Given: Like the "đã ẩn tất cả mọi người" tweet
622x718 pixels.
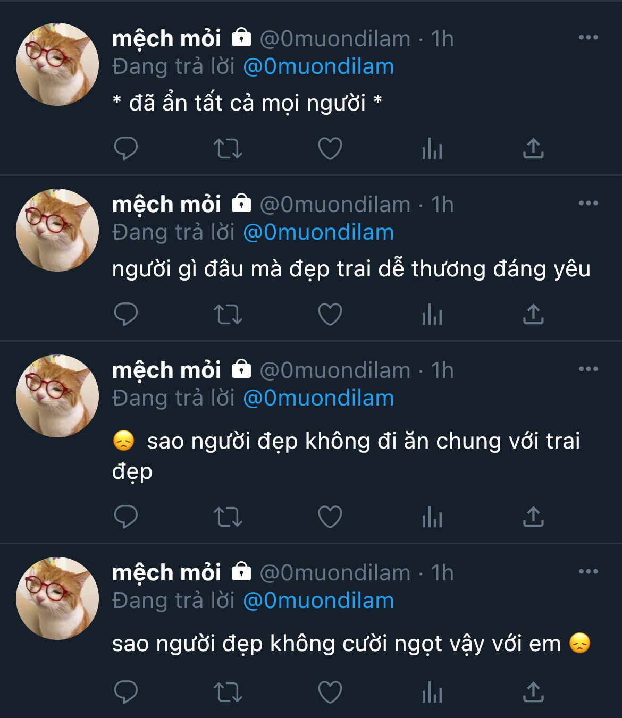Looking at the screenshot, I should pyautogui.click(x=330, y=149).
